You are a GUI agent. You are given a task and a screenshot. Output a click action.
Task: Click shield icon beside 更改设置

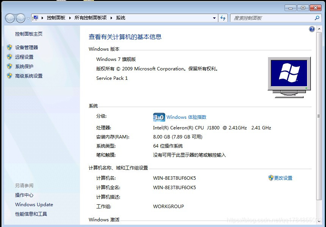[271, 178]
